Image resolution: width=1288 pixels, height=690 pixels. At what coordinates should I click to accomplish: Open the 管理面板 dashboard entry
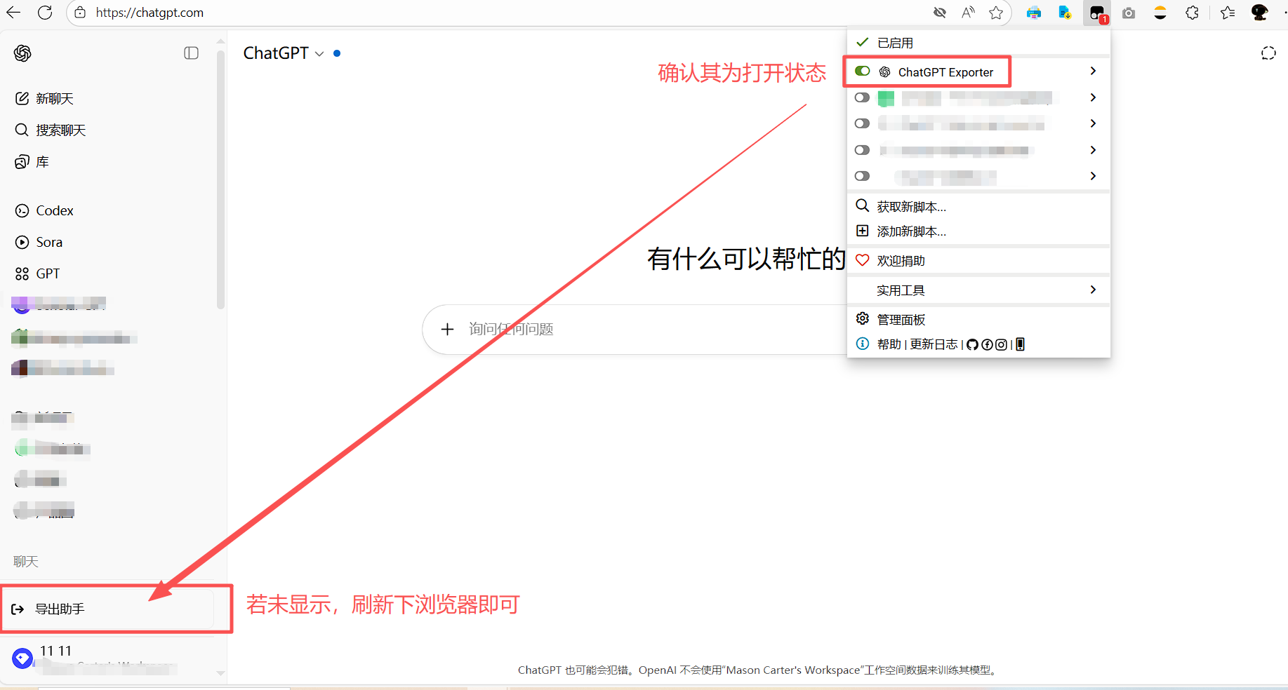pos(978,319)
